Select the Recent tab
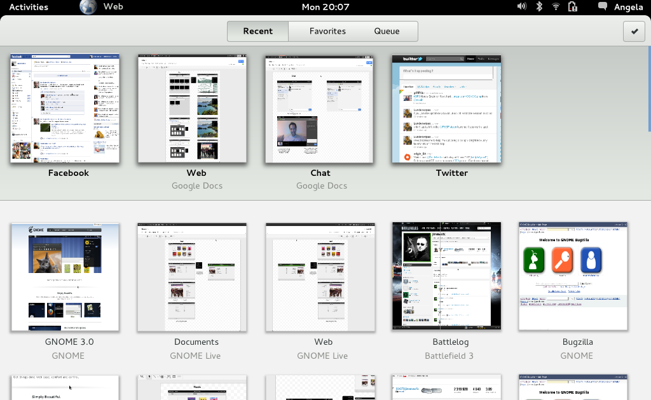 pyautogui.click(x=257, y=30)
